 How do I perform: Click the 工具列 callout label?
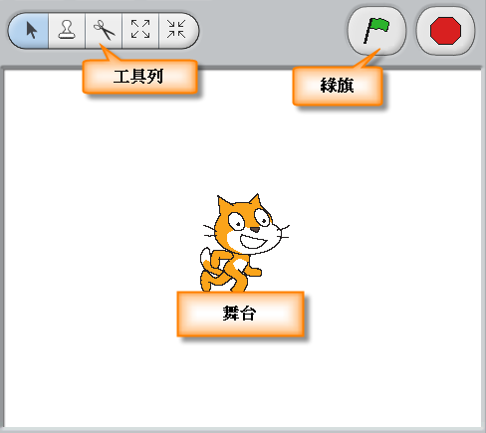tap(139, 77)
